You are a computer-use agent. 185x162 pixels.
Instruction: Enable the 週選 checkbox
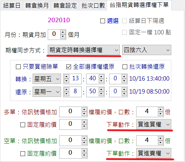pos(102,21)
